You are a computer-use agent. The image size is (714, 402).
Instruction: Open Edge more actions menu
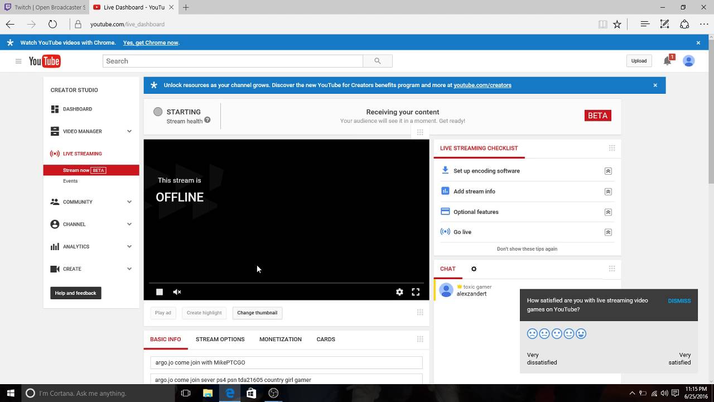704,24
